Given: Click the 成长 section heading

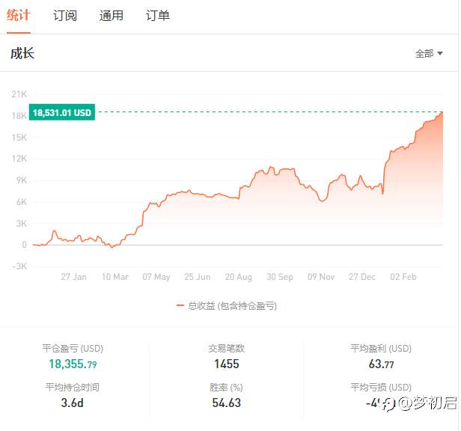Looking at the screenshot, I should point(22,54).
